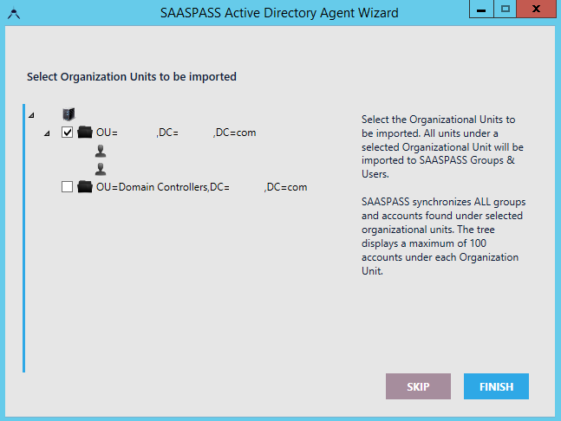This screenshot has height=421, width=561.
Task: Close the Active Directory Agent Wizard
Action: [x=537, y=10]
